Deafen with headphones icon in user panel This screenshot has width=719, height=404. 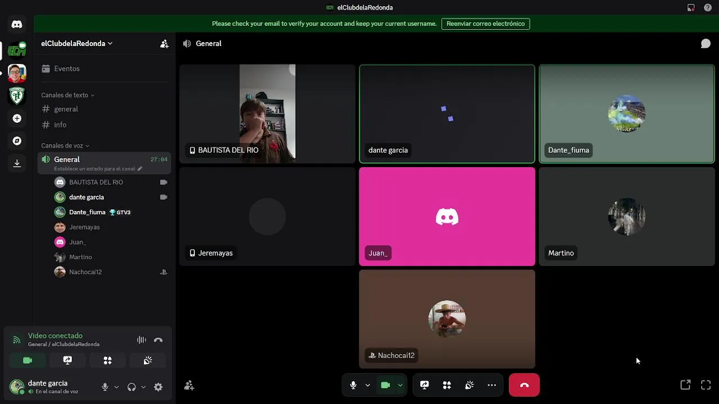(x=131, y=387)
